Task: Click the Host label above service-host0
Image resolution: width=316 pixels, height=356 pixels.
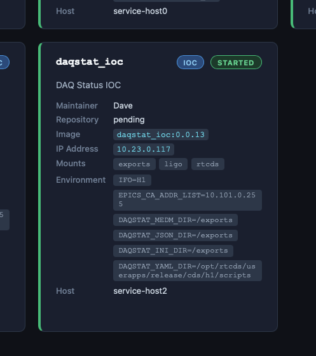Action: pos(65,11)
